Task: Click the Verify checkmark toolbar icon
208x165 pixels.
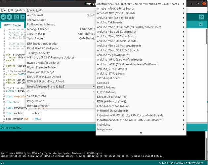Action: (x=3, y=17)
